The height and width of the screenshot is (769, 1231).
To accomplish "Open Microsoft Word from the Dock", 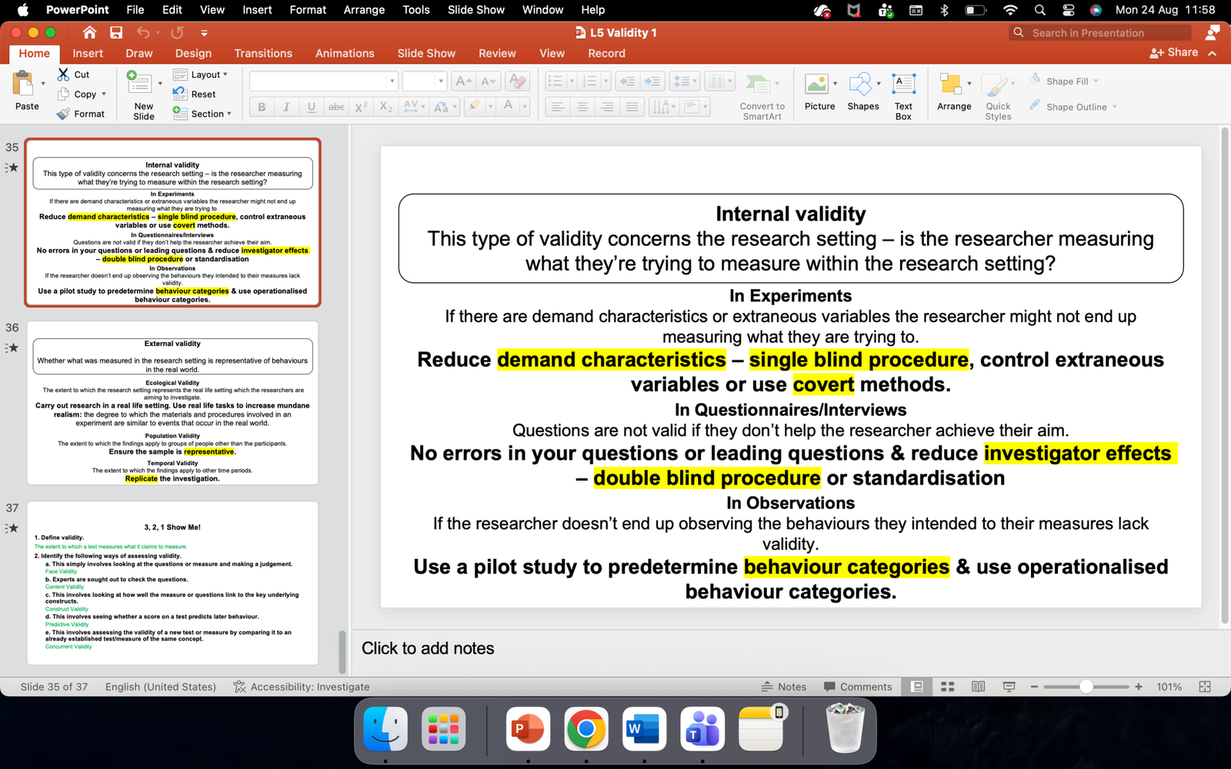I will (x=644, y=729).
